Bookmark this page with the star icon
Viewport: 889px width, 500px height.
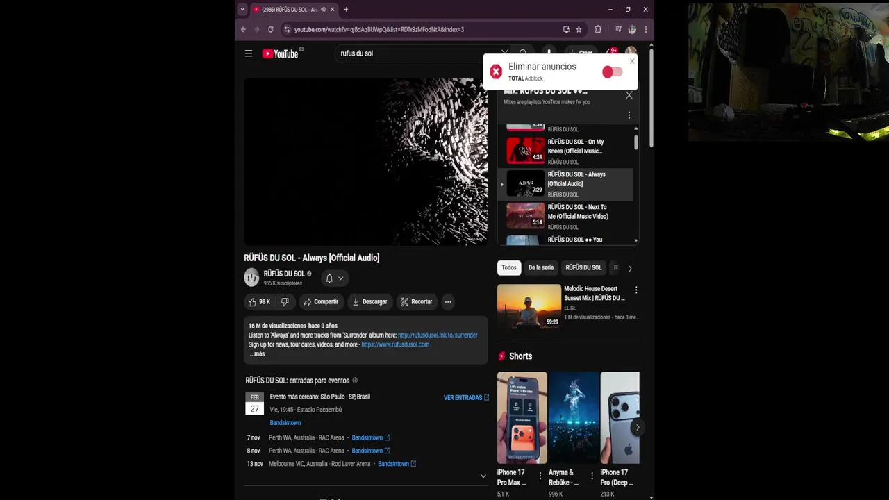click(579, 29)
